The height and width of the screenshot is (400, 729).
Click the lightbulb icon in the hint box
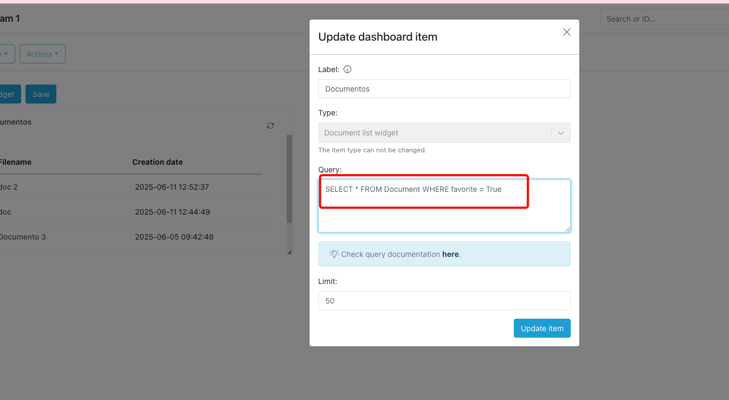[x=334, y=254]
